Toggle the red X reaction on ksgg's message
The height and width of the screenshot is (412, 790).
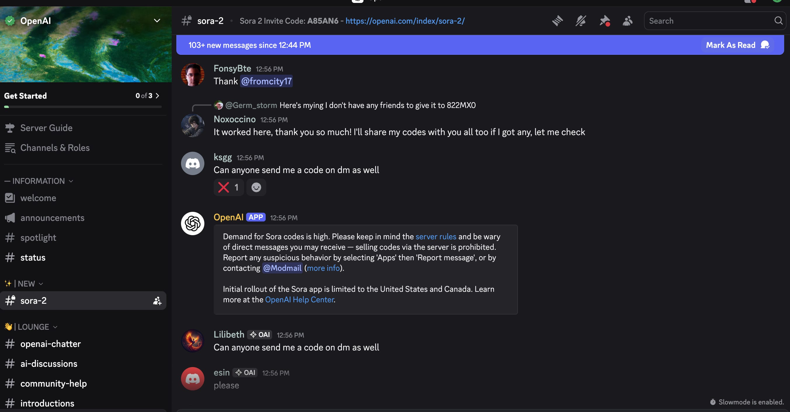(229, 187)
